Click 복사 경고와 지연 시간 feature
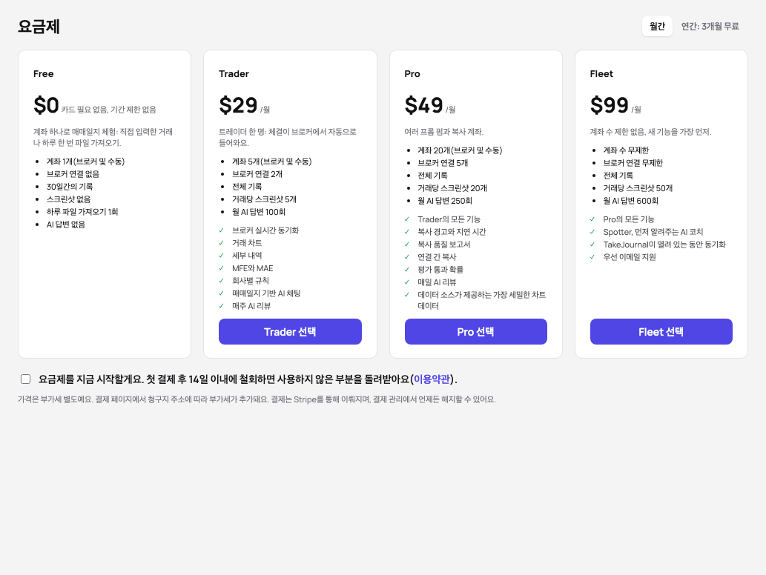766x575 pixels. click(452, 232)
